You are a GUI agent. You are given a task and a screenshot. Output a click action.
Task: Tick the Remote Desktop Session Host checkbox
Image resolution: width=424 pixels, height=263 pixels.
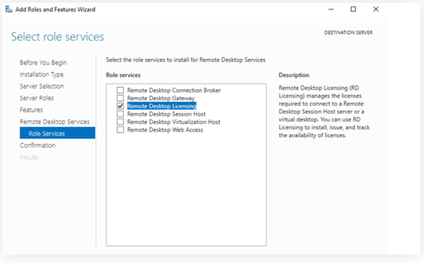point(120,114)
